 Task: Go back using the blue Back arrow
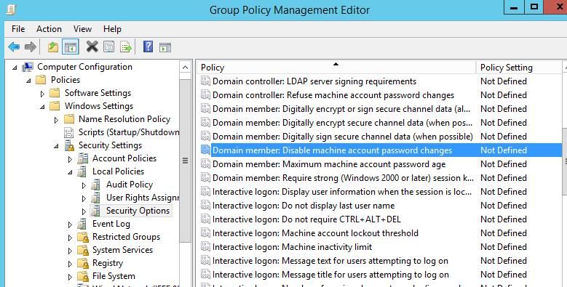[x=14, y=47]
